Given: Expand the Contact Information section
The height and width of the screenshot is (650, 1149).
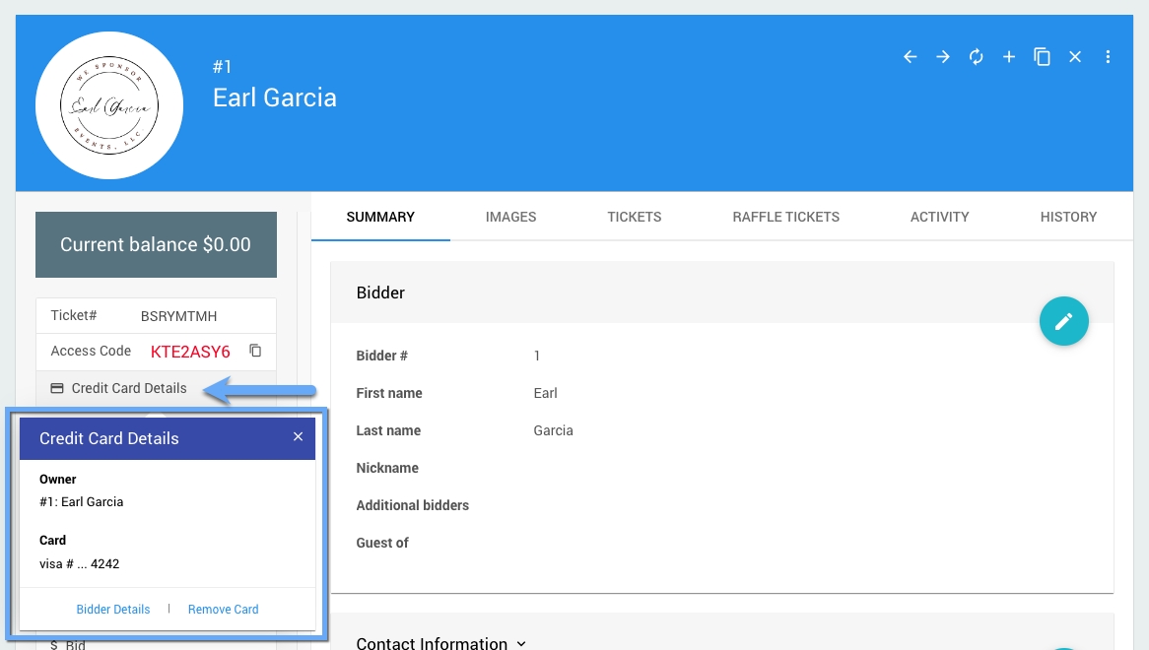Looking at the screenshot, I should pyautogui.click(x=521, y=644).
